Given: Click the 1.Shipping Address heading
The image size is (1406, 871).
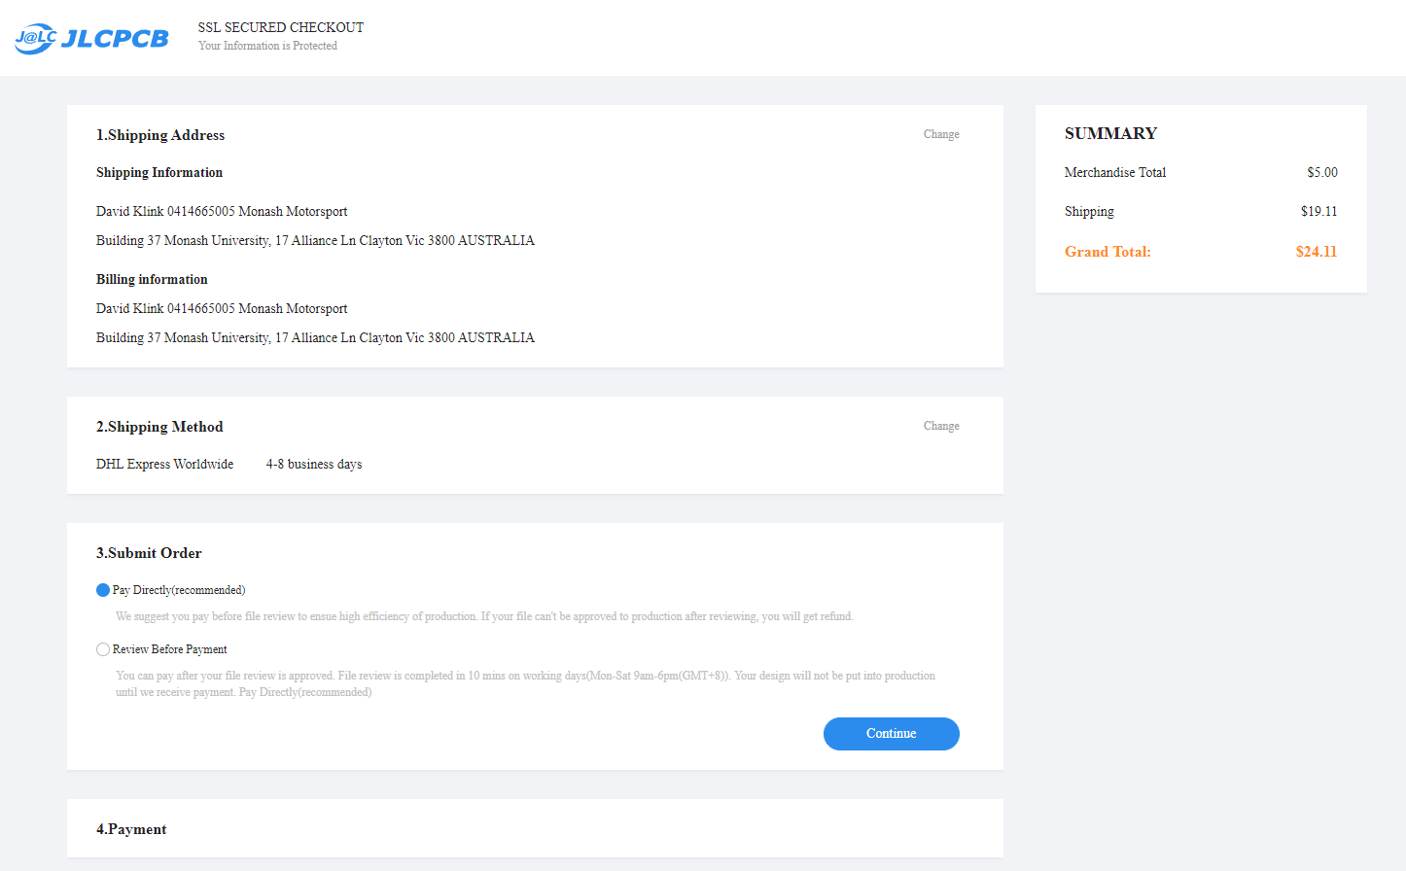Looking at the screenshot, I should point(160,135).
